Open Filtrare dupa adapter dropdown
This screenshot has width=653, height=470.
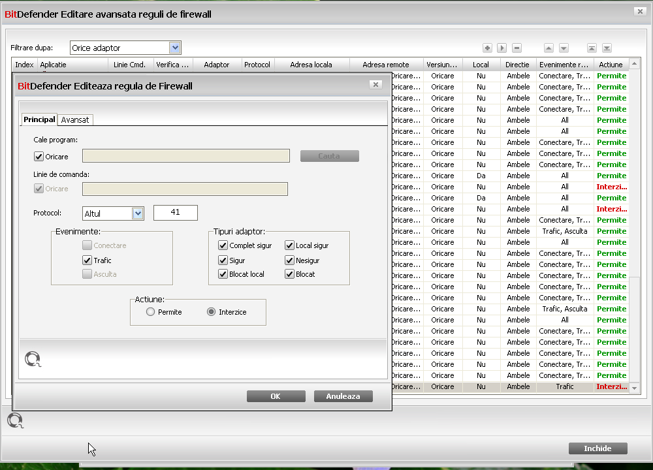click(x=175, y=48)
